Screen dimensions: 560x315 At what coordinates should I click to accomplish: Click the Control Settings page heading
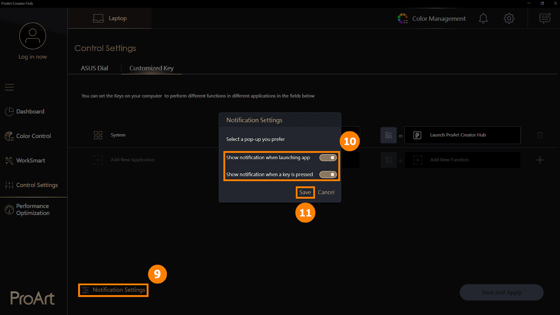coord(105,48)
